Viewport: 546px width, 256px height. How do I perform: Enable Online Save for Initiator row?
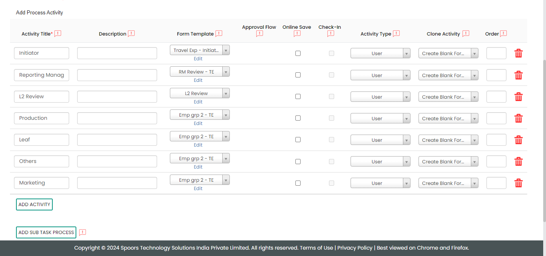click(x=298, y=54)
